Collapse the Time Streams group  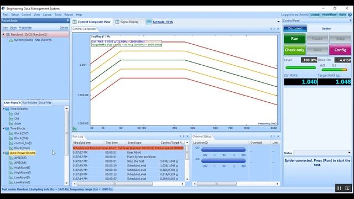click(4, 109)
